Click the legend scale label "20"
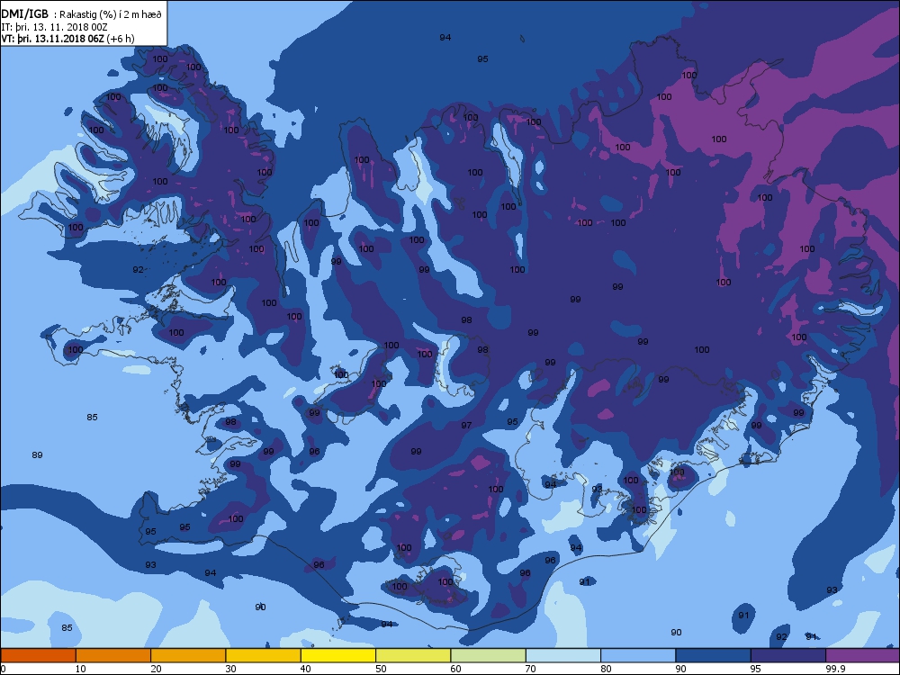Image resolution: width=900 pixels, height=675 pixels. click(x=156, y=669)
